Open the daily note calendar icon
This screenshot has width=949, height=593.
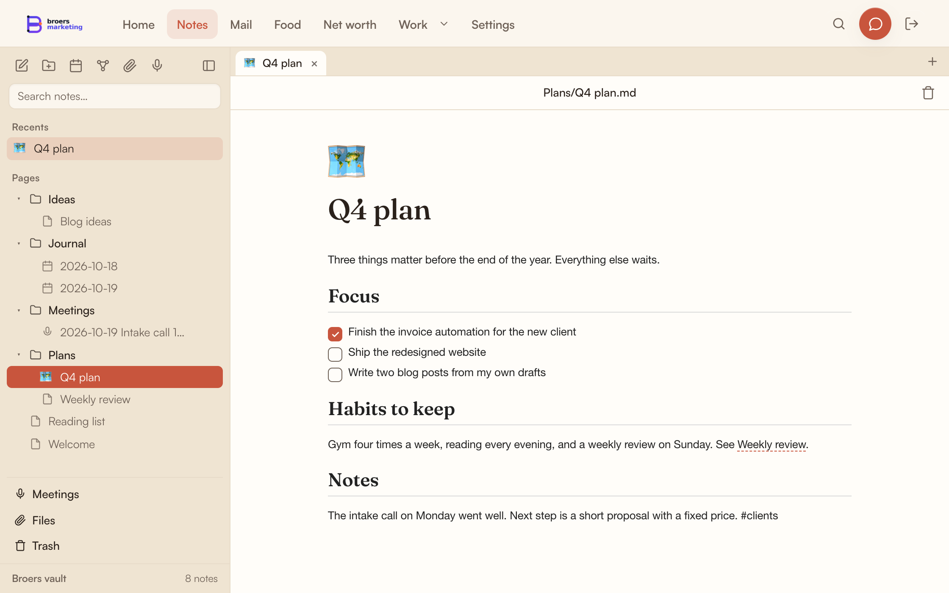76,66
